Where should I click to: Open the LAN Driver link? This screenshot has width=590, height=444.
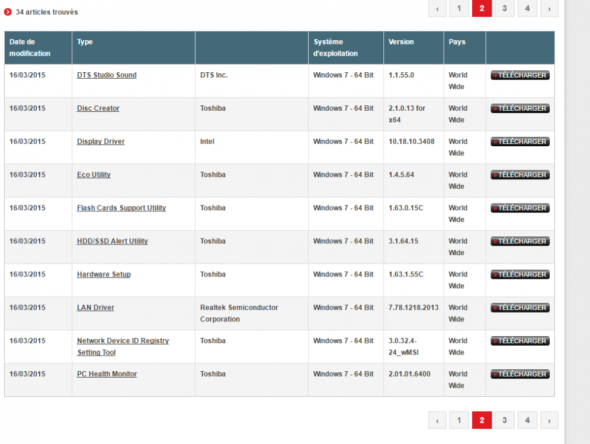point(95,307)
